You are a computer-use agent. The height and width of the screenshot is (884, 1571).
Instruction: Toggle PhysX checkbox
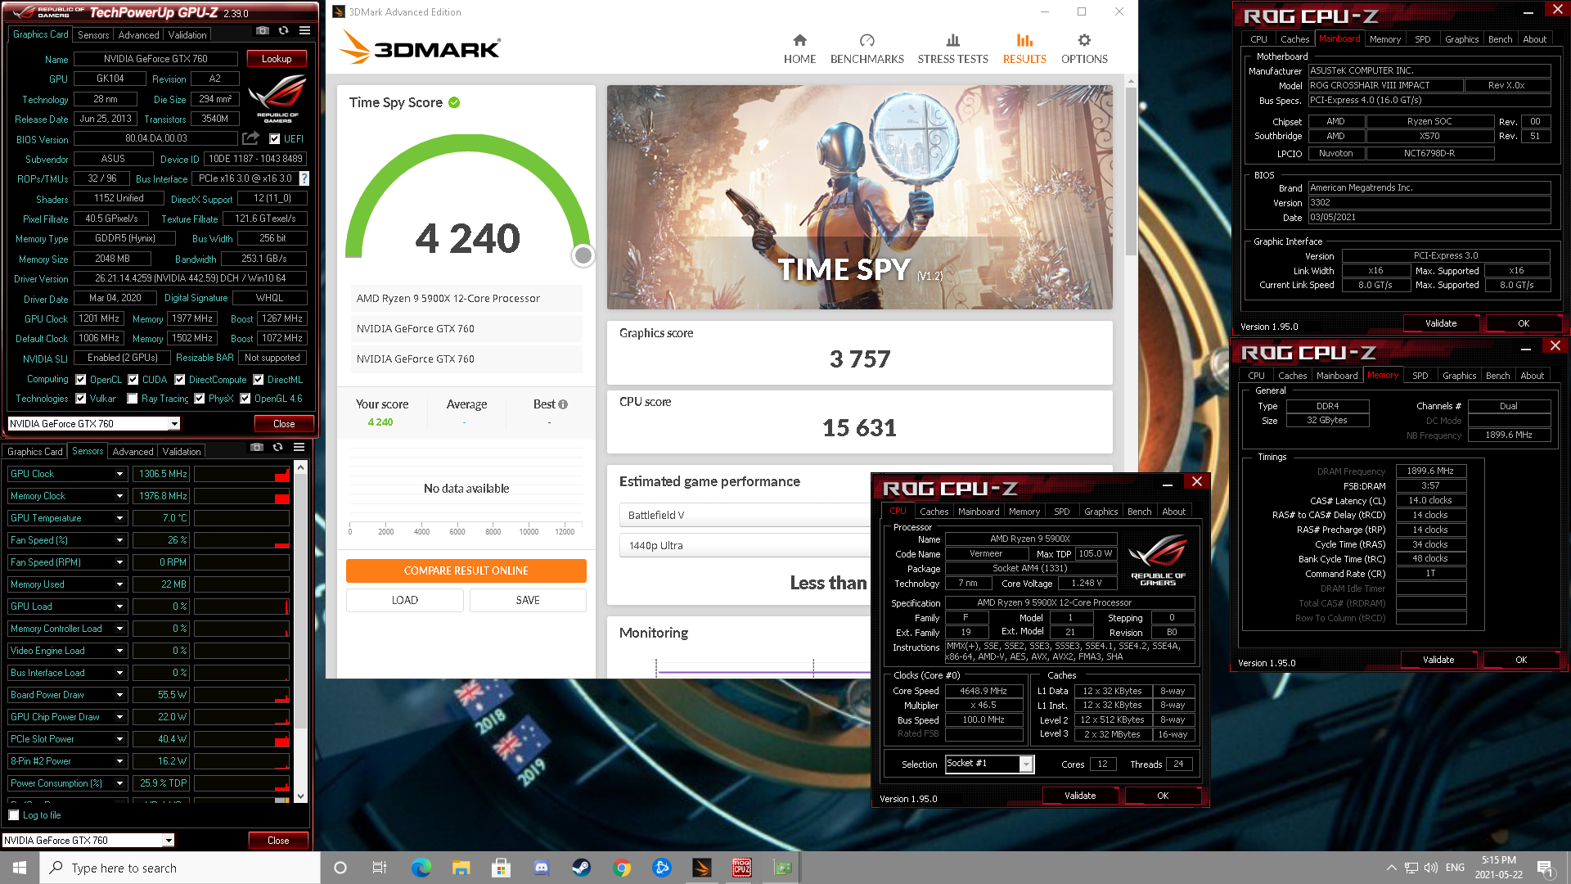[200, 399]
